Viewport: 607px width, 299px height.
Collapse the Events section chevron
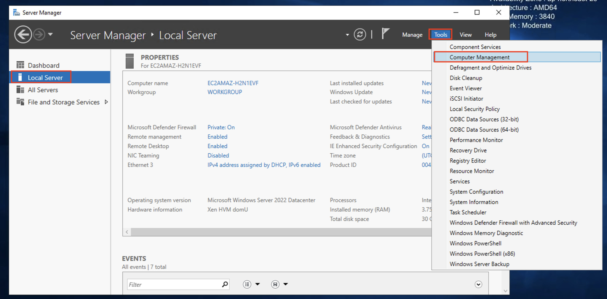pyautogui.click(x=478, y=284)
